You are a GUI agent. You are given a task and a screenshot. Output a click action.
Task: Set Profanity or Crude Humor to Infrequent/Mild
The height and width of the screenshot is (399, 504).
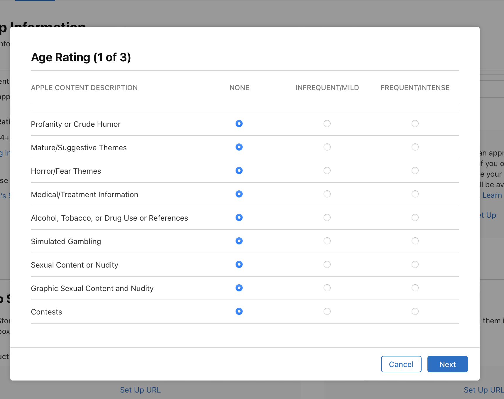[x=327, y=124]
